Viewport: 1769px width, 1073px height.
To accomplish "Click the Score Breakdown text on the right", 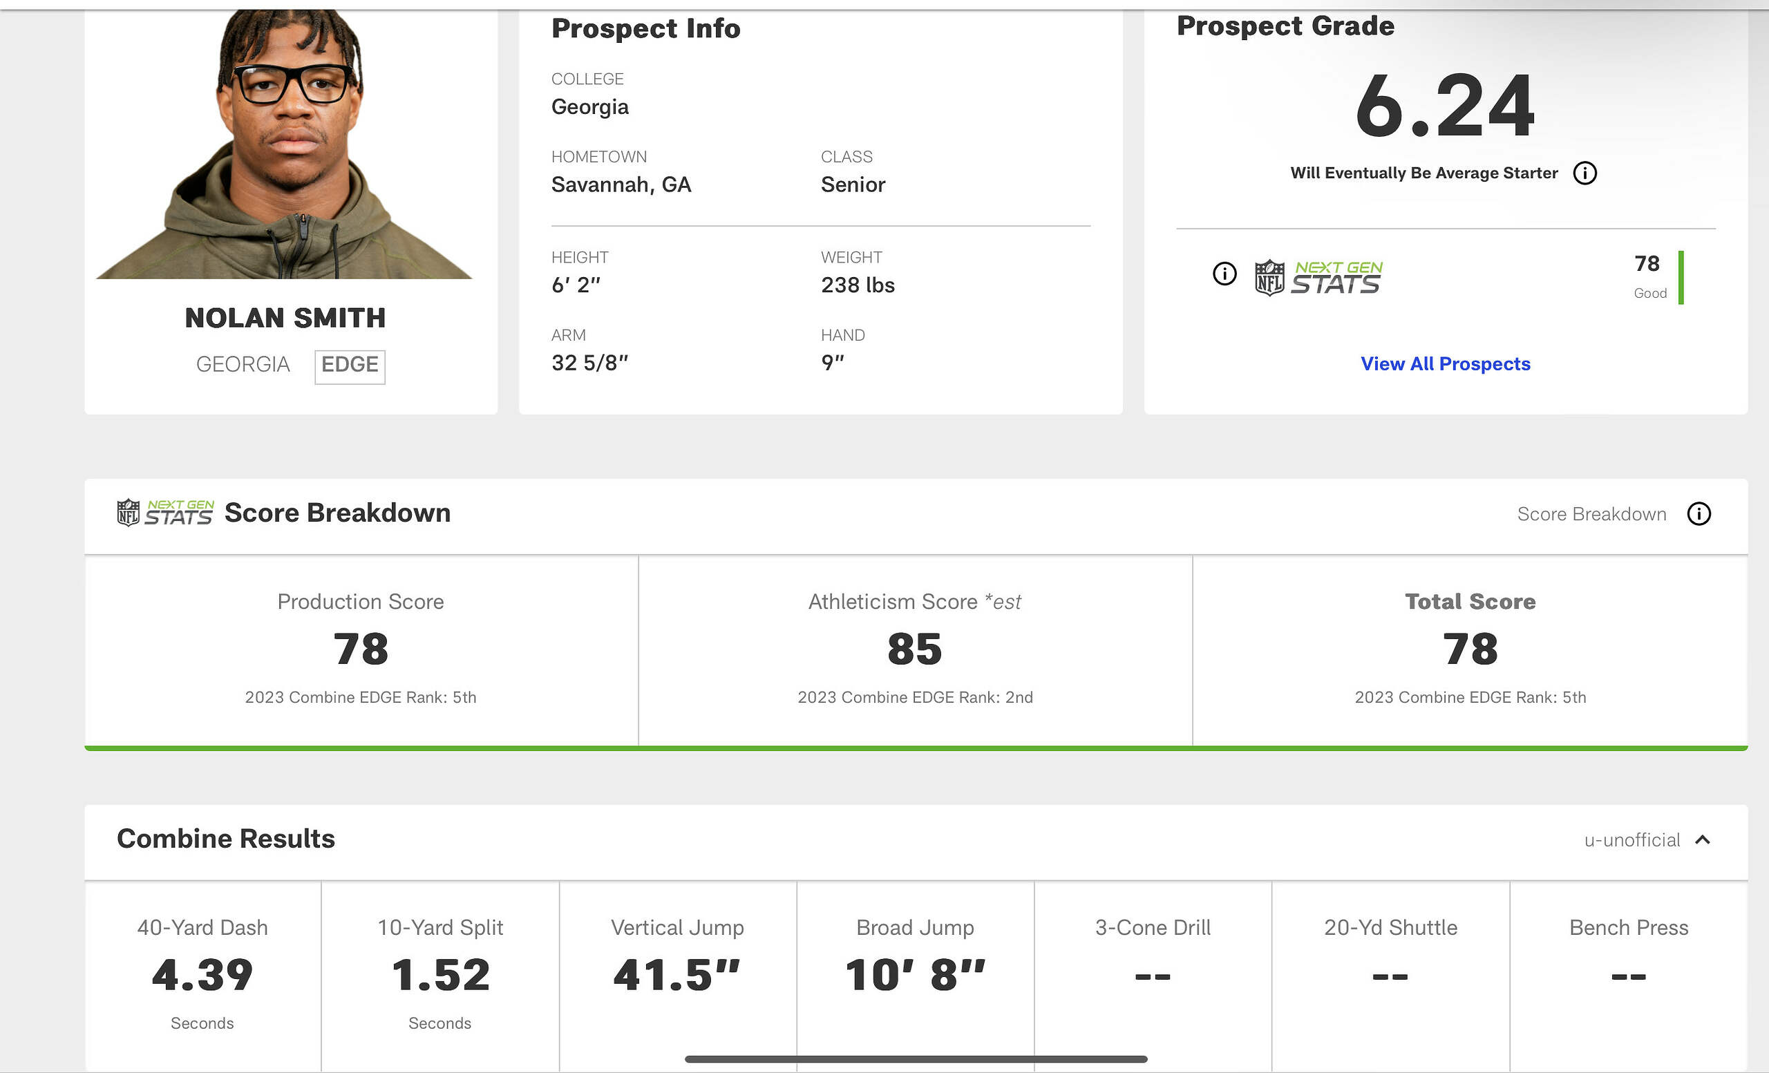I will point(1591,514).
